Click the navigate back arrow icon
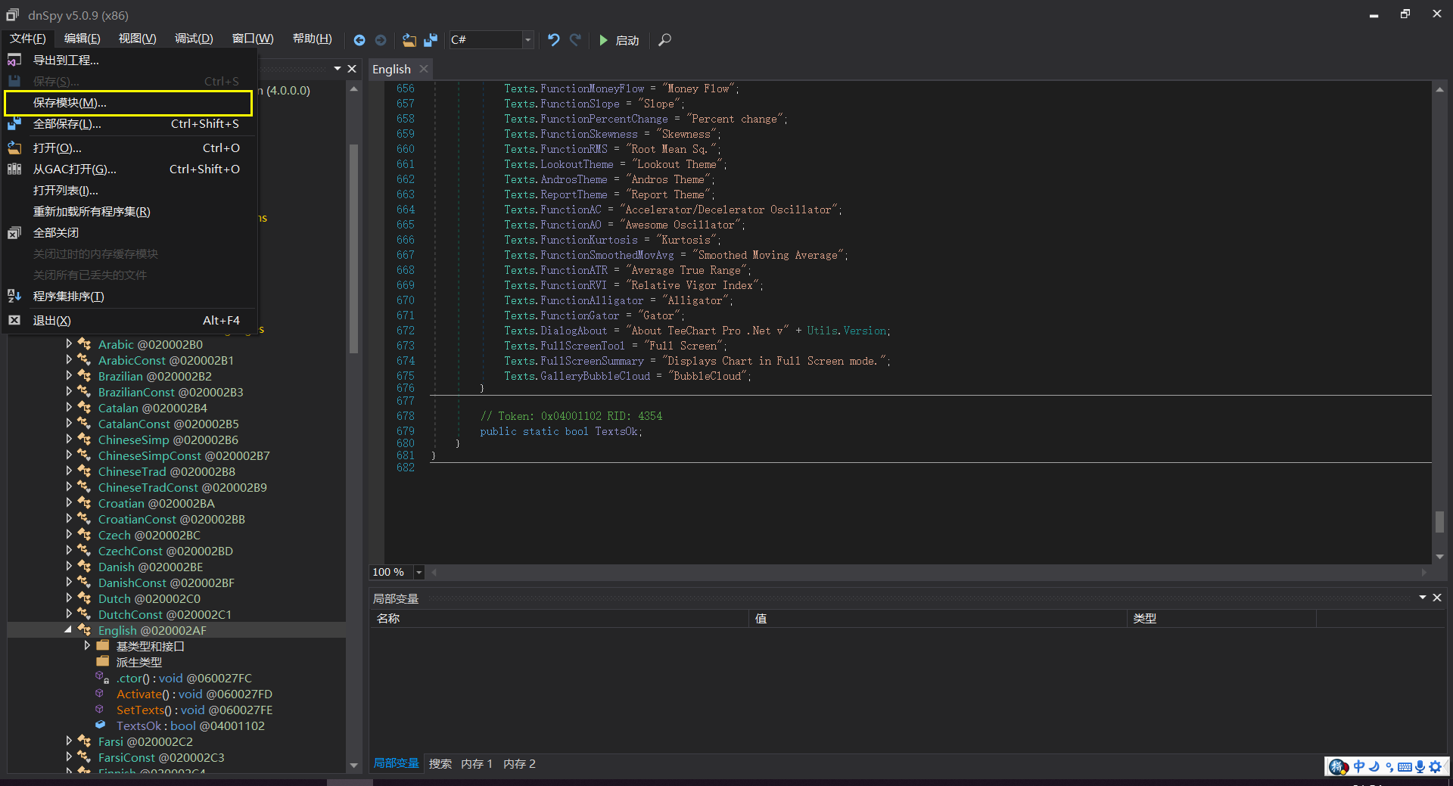Screen dimensions: 1453x786 (360, 40)
